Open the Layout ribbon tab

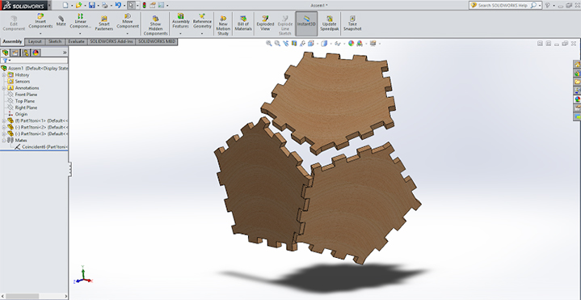coord(35,41)
